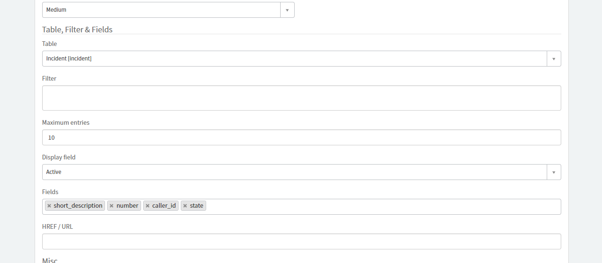Screen dimensions: 602x263
Task: Expand the Table dropdown arrow
Action: (554, 59)
